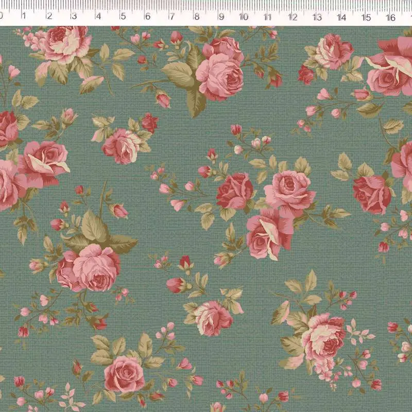Select the number 5 on the ruler

(123, 16)
